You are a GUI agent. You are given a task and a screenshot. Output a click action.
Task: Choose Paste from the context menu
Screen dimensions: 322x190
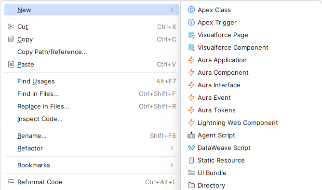pyautogui.click(x=91, y=64)
